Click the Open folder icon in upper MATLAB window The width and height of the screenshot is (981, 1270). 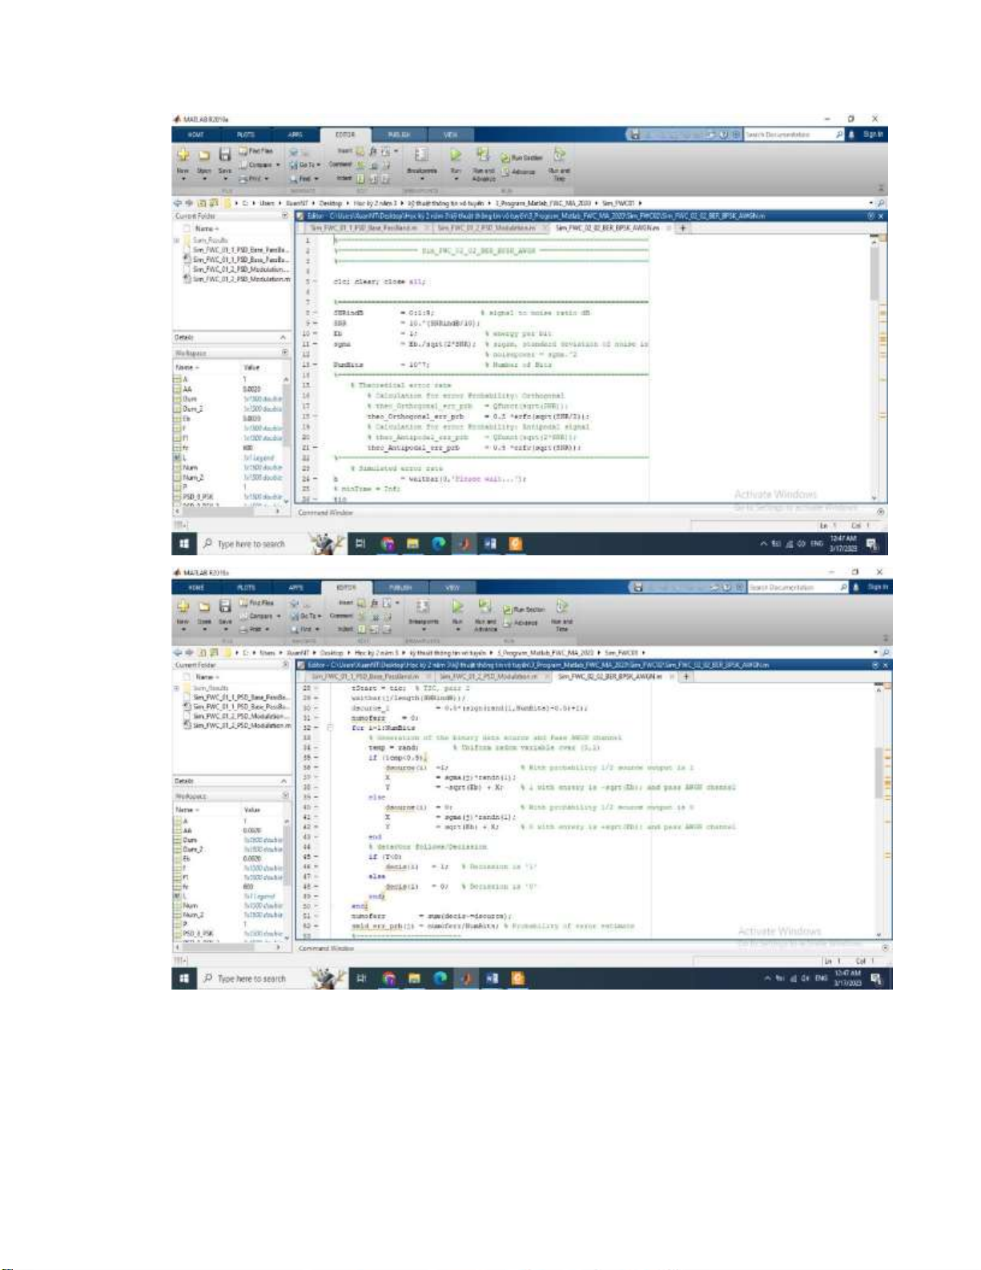[204, 155]
